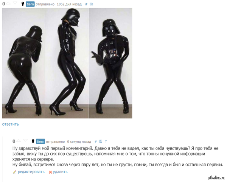Viewport: 227px width, 182px height.
Task: Open the top comment's hash permalink
Action: 86,4
